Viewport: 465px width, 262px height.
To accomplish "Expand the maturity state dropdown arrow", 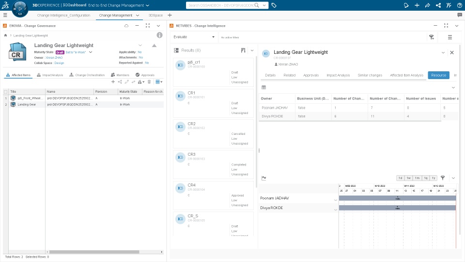I will coord(91,52).
